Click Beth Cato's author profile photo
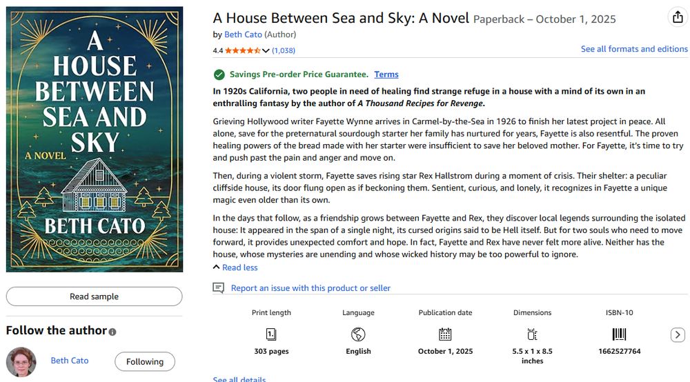 click(x=21, y=361)
